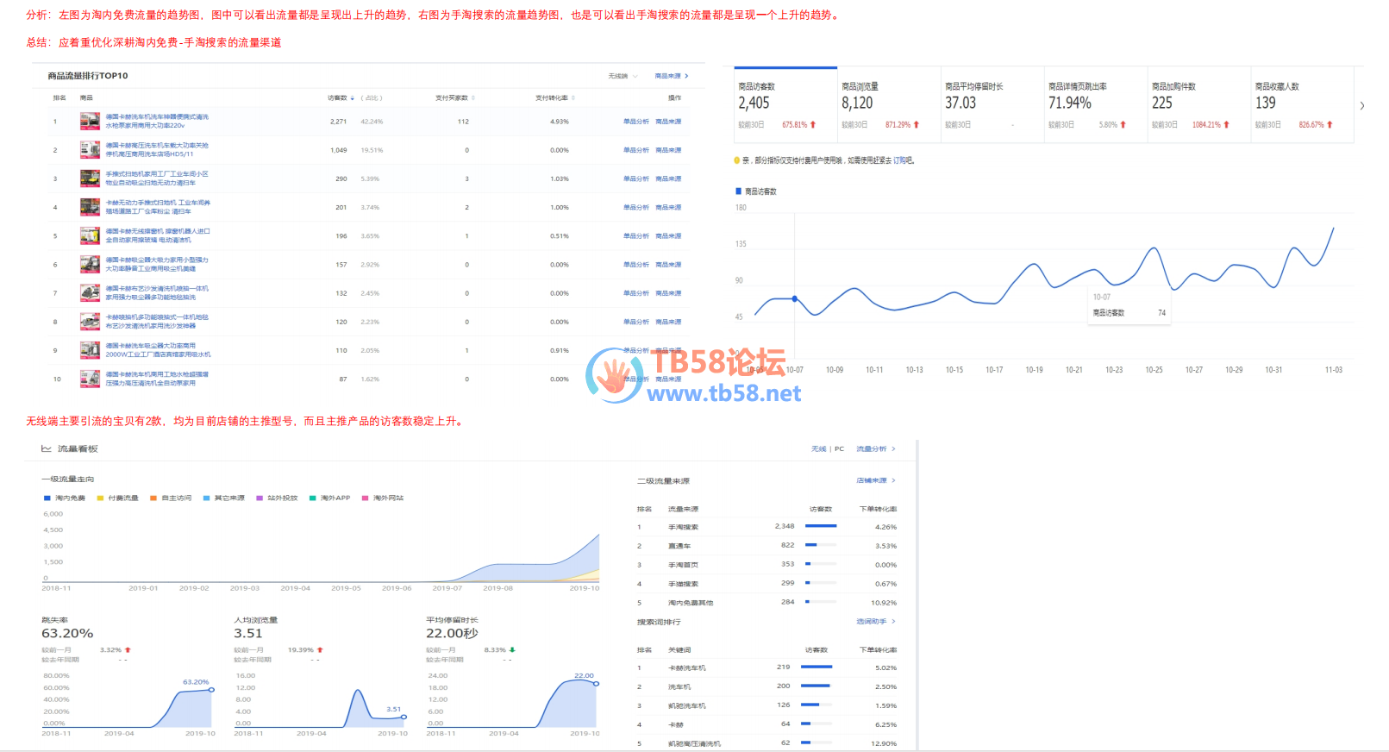Open 商品来源 link beside the TOP10 title
Viewport: 1389px width, 752px height.
click(671, 76)
